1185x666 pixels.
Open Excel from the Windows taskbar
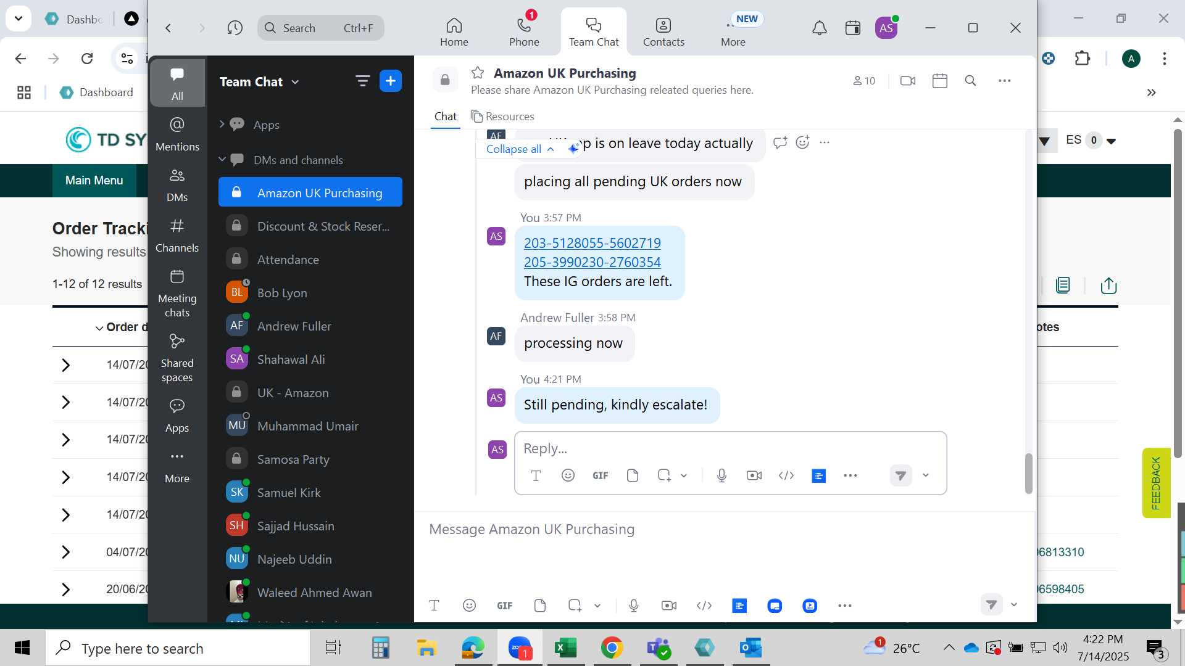click(565, 647)
